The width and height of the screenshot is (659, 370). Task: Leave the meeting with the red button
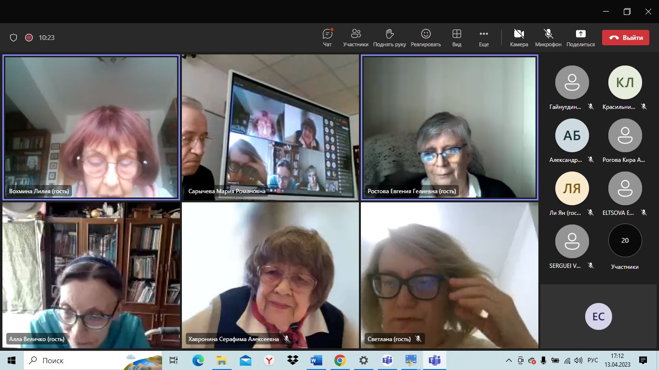tap(625, 38)
